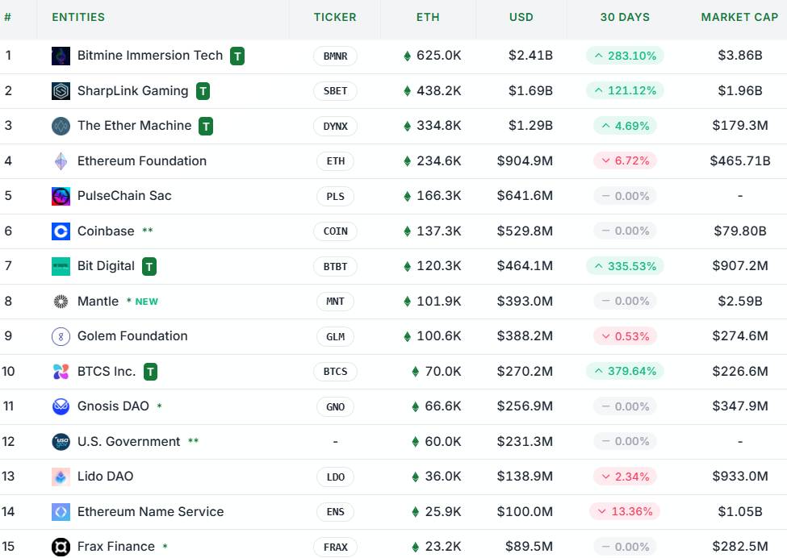This screenshot has width=787, height=558.
Task: Click the green T badge beside BTCS Inc.
Action: click(151, 372)
